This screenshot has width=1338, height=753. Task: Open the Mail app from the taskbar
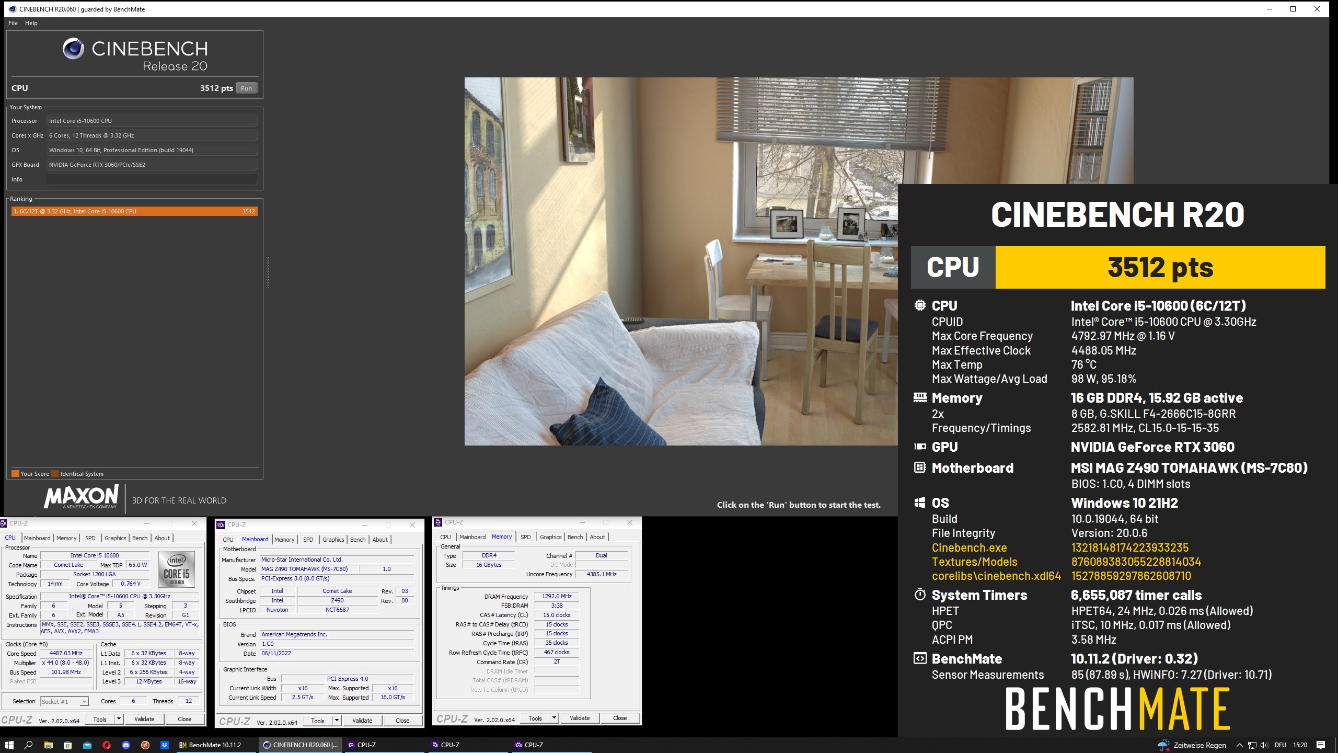87,745
